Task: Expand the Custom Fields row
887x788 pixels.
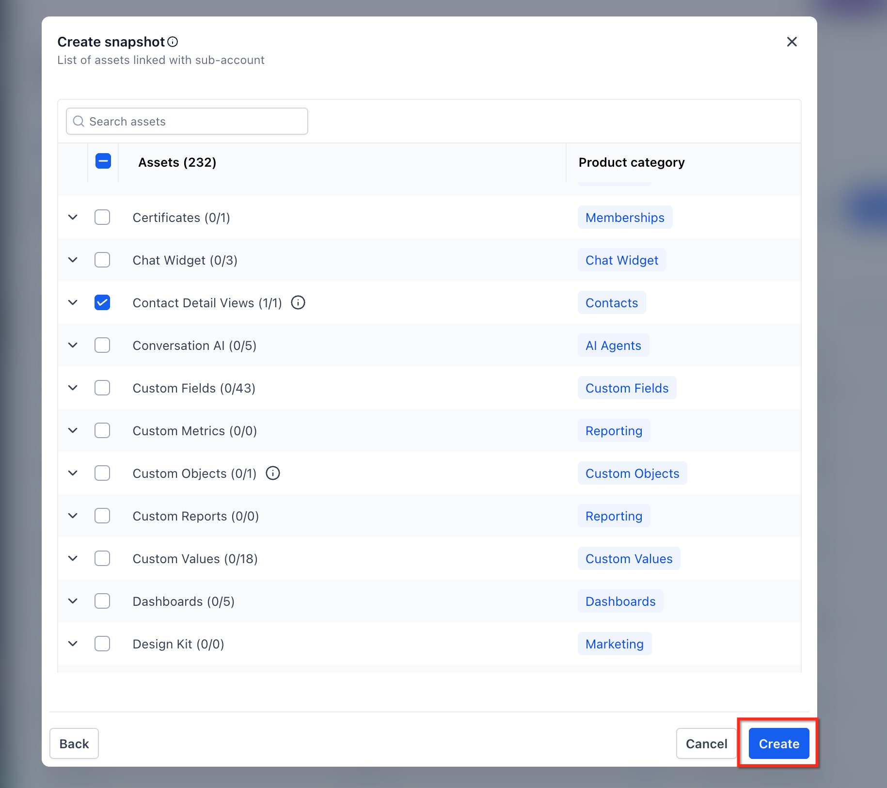Action: click(73, 388)
